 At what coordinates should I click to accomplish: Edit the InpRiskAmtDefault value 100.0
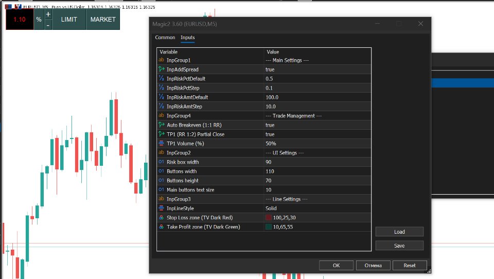point(317,97)
